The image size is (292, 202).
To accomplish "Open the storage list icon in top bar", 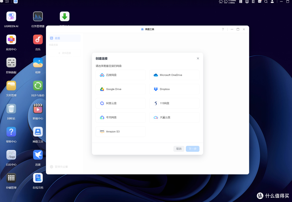I will pyautogui.click(x=253, y=2).
